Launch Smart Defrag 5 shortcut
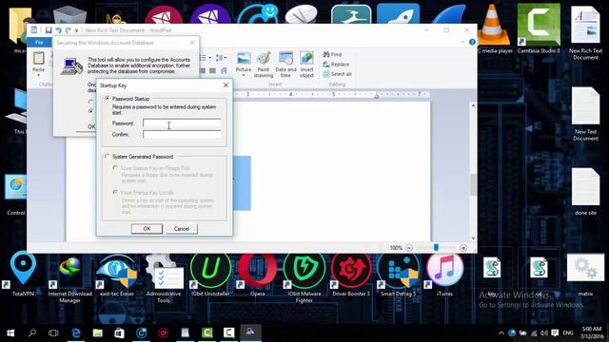The image size is (609, 342). [x=398, y=275]
